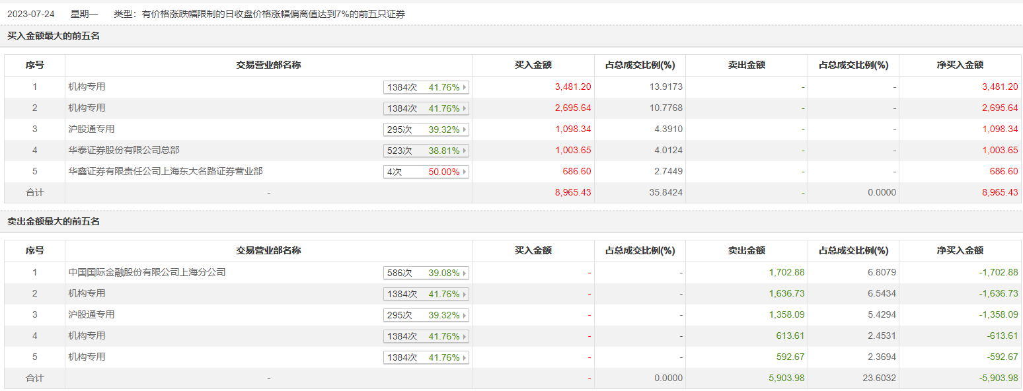This screenshot has height=391, width=1023.
Task: Open 沪股通专用 in the top buyers table
Action: click(x=87, y=129)
